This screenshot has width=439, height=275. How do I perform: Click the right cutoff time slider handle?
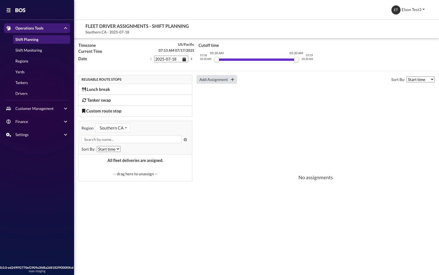296,60
